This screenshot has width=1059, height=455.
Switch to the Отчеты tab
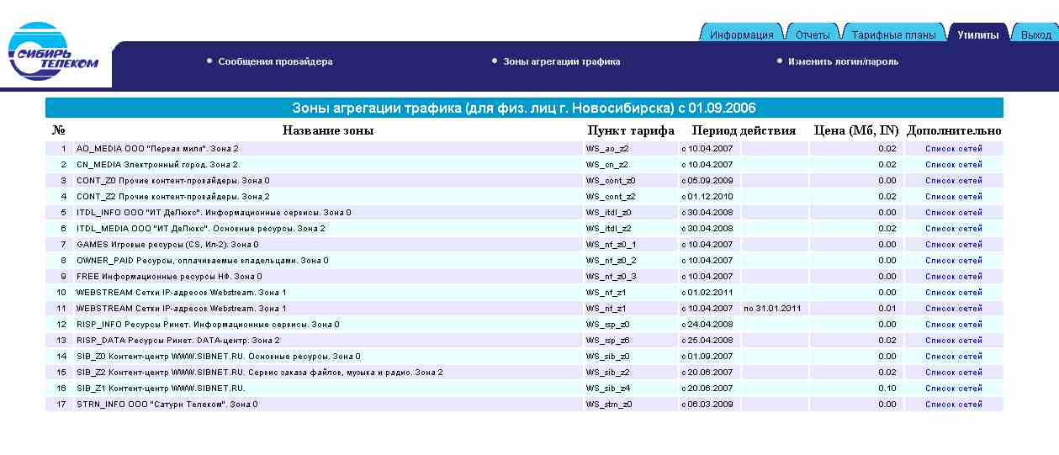coord(813,34)
